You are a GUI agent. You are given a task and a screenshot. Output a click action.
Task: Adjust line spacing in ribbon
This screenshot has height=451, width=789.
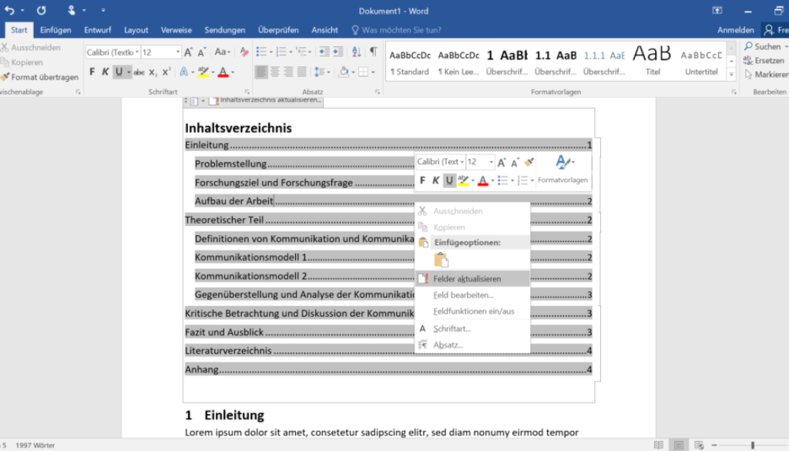point(319,72)
